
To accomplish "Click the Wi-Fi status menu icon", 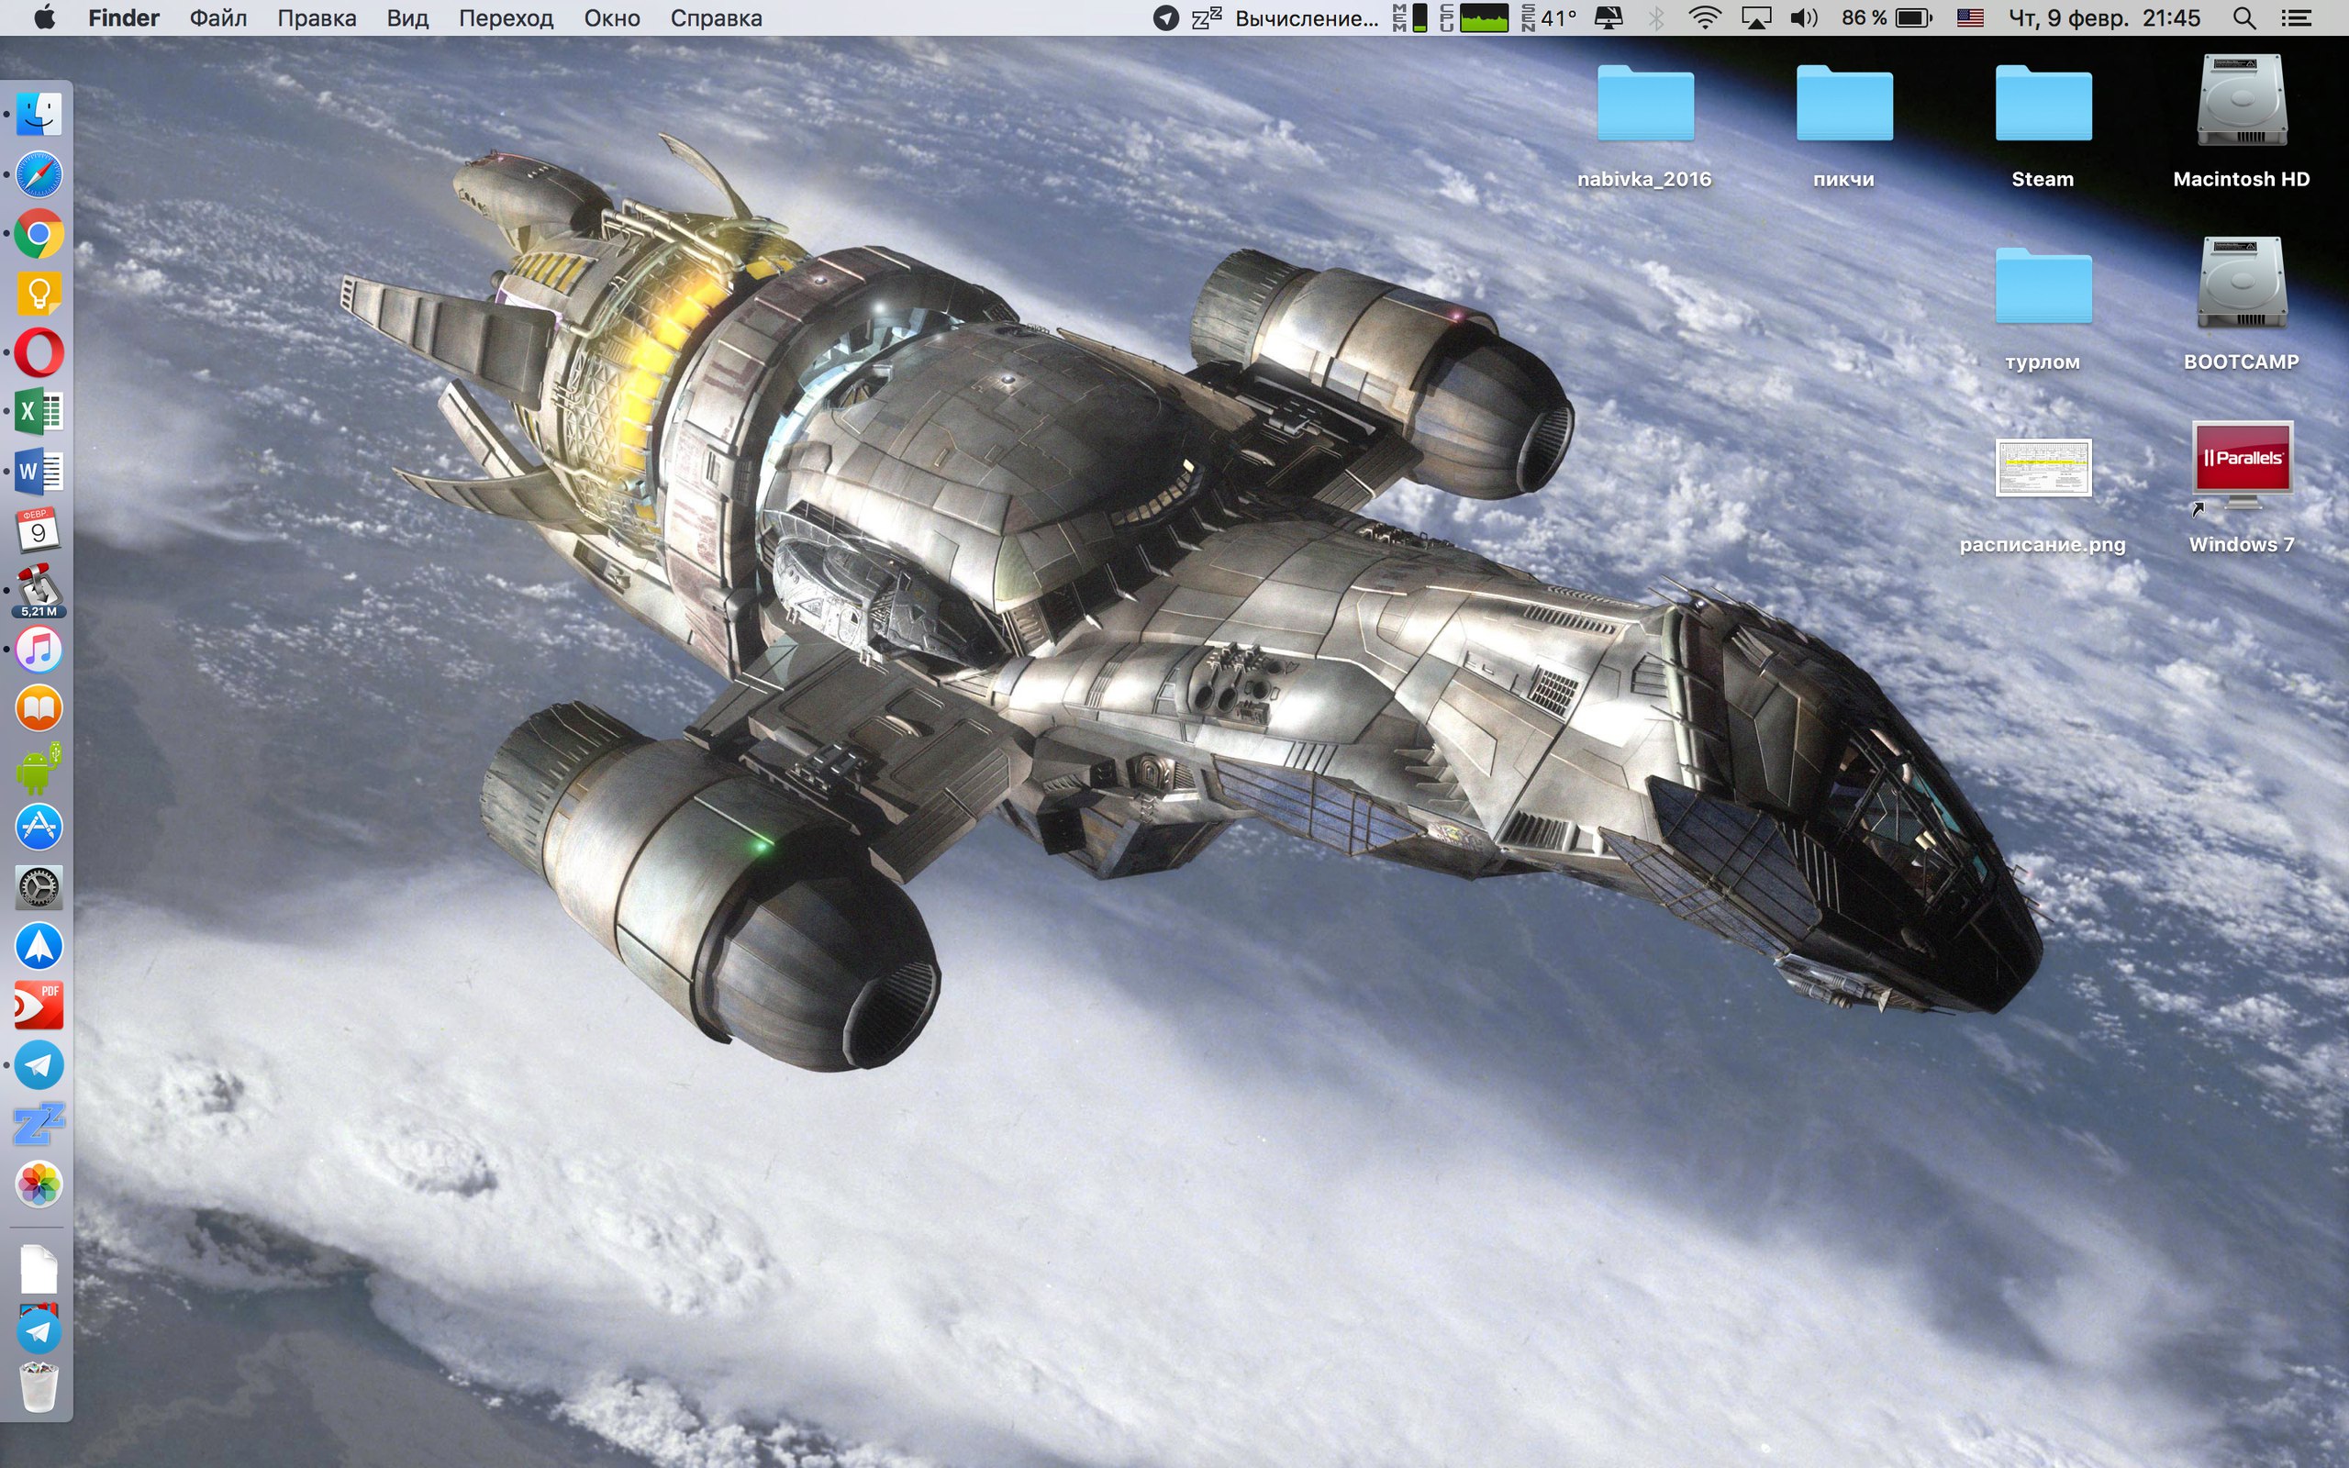I will click(1705, 18).
